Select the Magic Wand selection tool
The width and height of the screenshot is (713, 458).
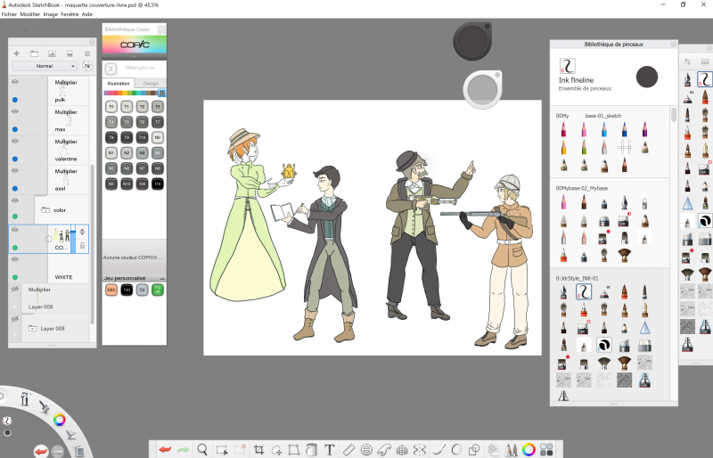pos(276,450)
